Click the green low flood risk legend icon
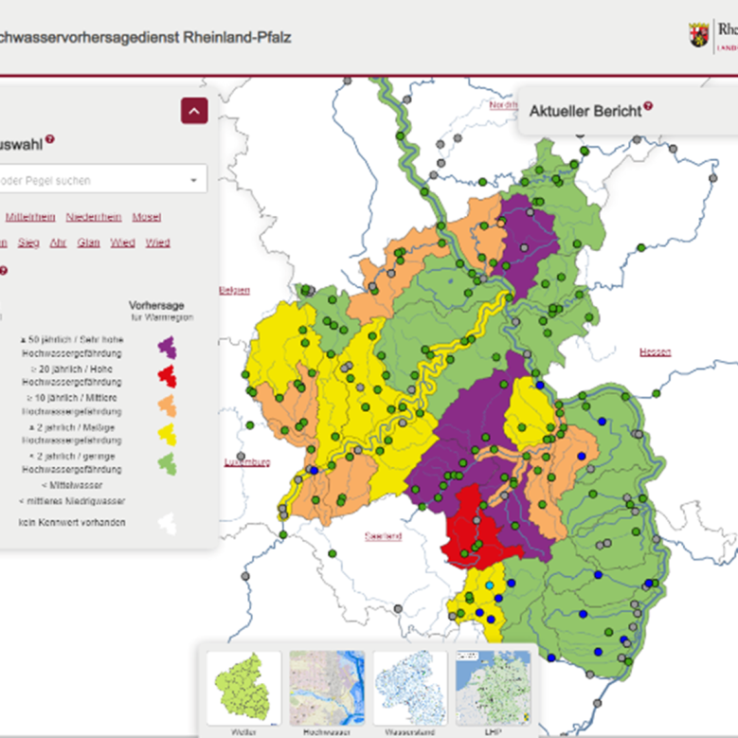The height and width of the screenshot is (738, 738). click(x=167, y=463)
